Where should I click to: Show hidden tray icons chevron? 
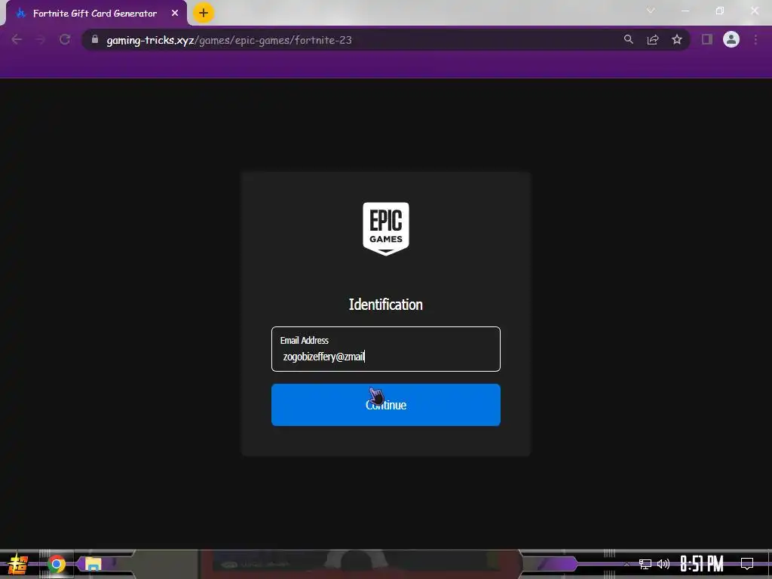(x=626, y=564)
